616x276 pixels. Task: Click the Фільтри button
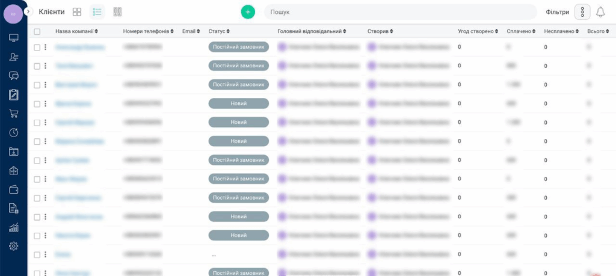tap(557, 12)
